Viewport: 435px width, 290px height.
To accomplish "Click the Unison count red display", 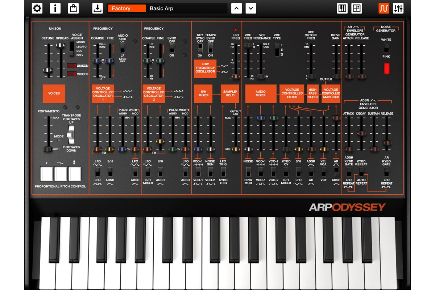I will [x=71, y=66].
